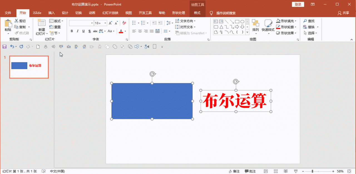
Task: Toggle underline formatting
Action: (x=83, y=31)
